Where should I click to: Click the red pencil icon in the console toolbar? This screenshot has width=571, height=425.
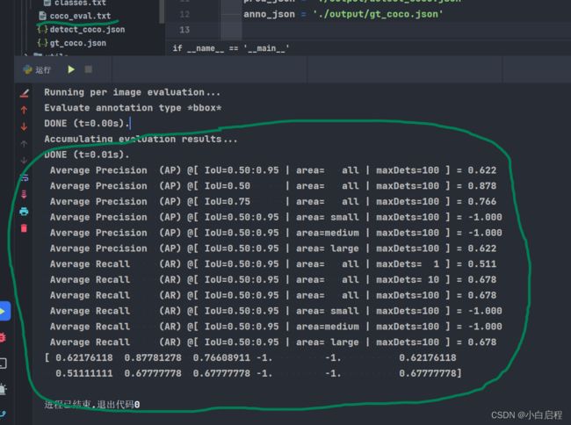(24, 93)
